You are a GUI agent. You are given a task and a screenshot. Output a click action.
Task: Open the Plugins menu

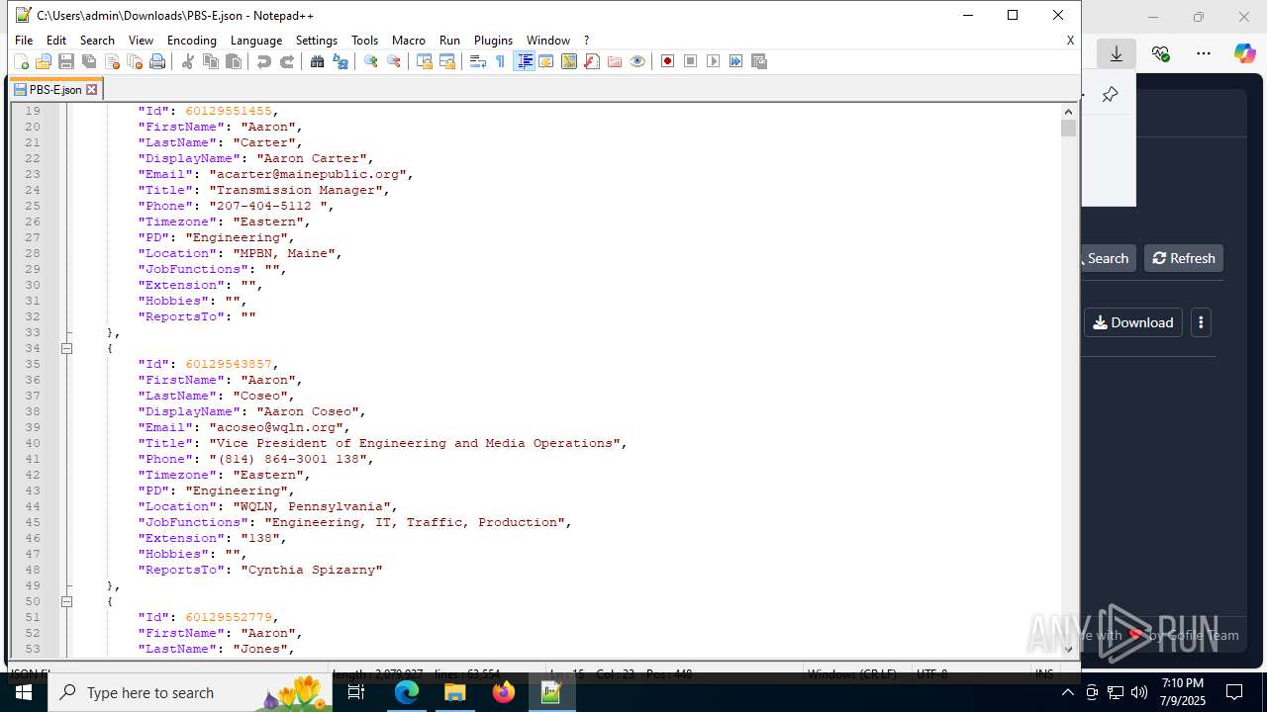point(493,41)
